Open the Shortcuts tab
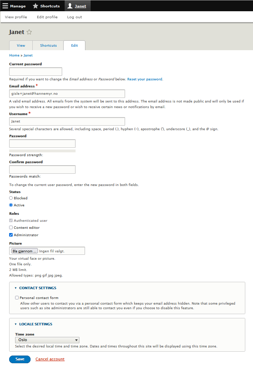Viewport: 253px width, 365px height. (48, 45)
